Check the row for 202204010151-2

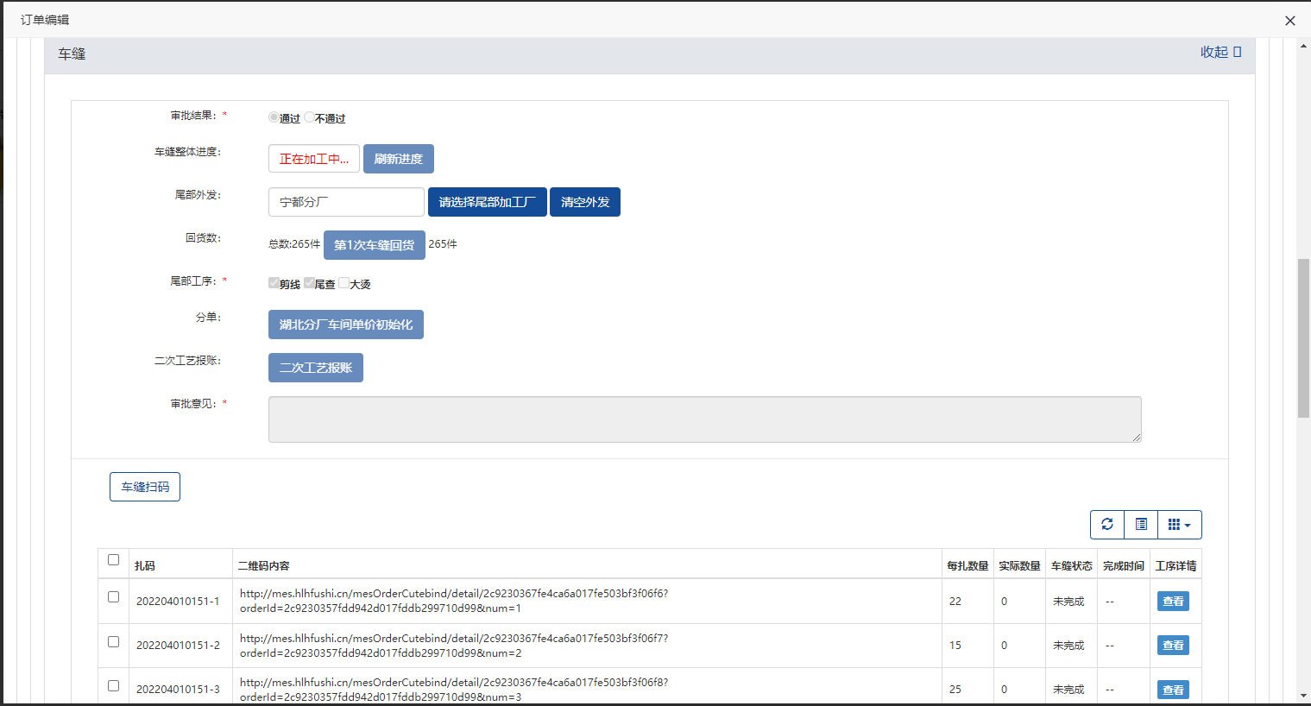click(x=113, y=642)
